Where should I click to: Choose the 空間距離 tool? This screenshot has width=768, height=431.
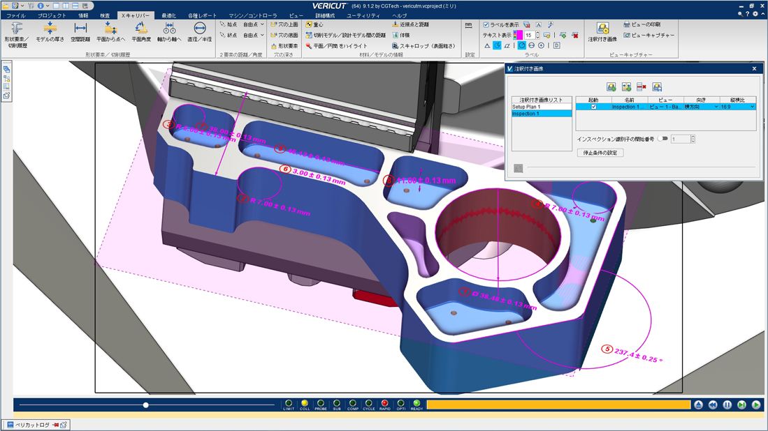tap(80, 32)
